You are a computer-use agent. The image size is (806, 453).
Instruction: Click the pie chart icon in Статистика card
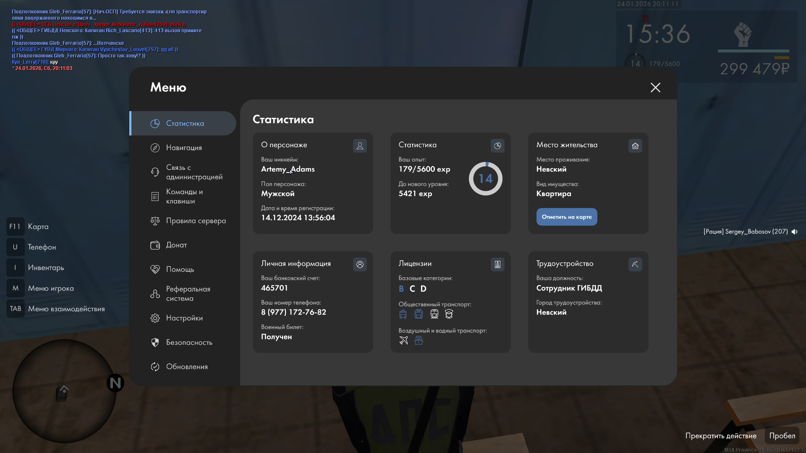coord(497,146)
